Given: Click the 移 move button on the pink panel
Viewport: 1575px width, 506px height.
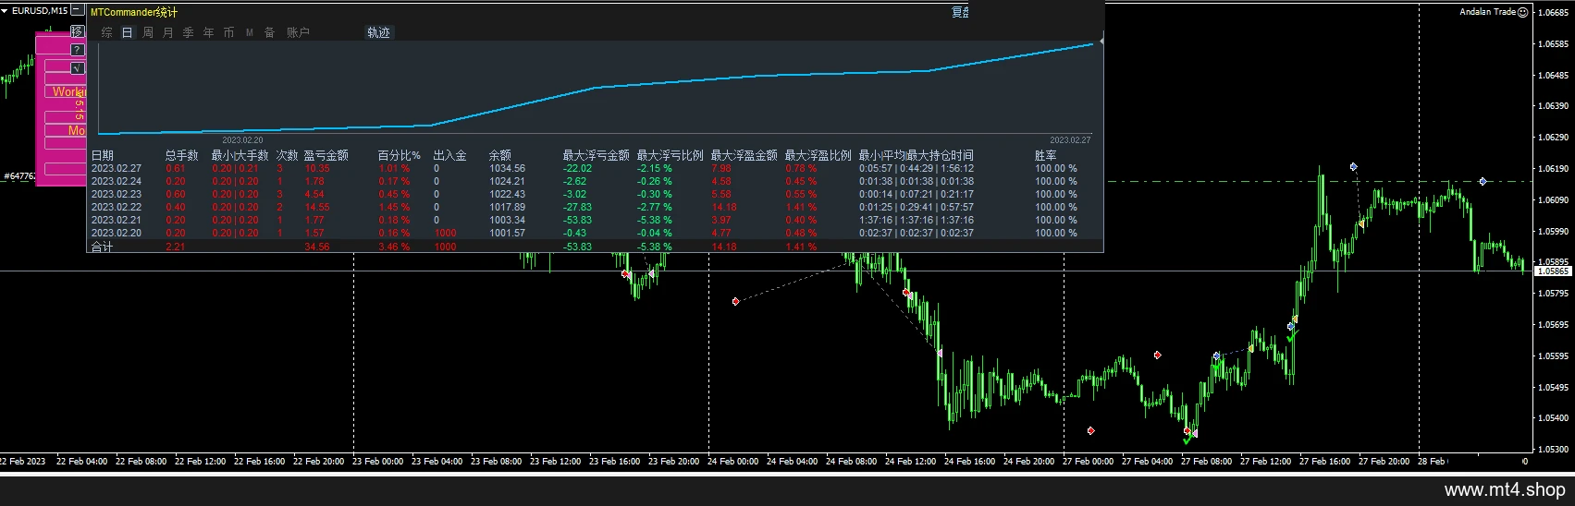Looking at the screenshot, I should [x=77, y=31].
